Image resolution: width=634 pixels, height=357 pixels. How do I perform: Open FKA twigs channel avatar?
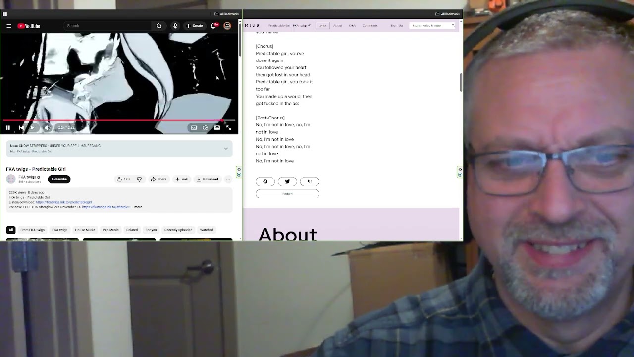pos(11,179)
